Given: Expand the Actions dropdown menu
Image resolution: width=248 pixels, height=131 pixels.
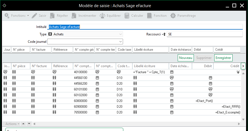Looking at the screenshot, I should [12, 124].
